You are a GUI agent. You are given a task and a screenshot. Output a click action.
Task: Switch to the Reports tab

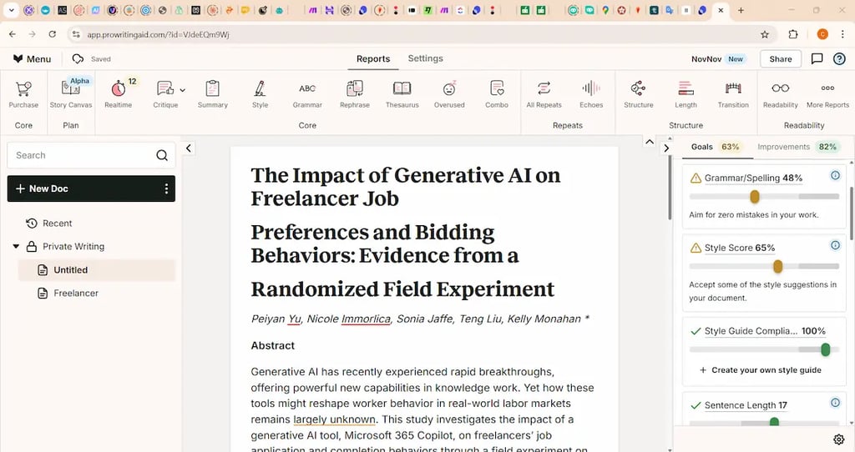click(373, 59)
